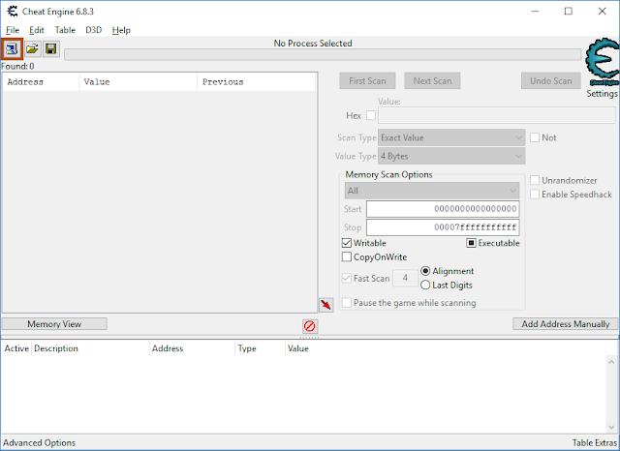Click the Type column header in address table
Screen dimensions: 620x451
260,348
